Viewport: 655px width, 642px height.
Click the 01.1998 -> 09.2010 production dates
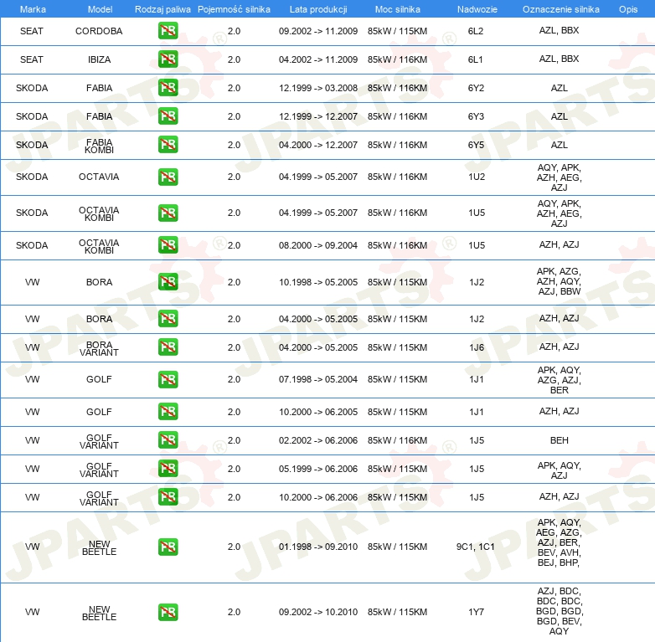pyautogui.click(x=318, y=547)
